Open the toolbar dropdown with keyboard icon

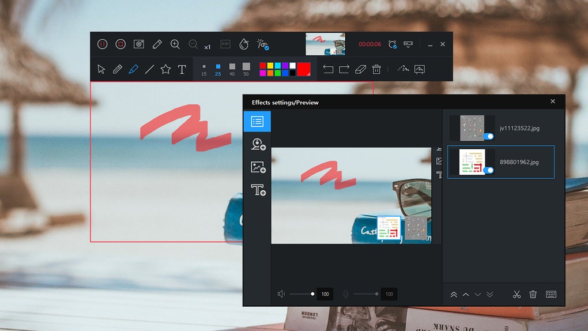408,44
